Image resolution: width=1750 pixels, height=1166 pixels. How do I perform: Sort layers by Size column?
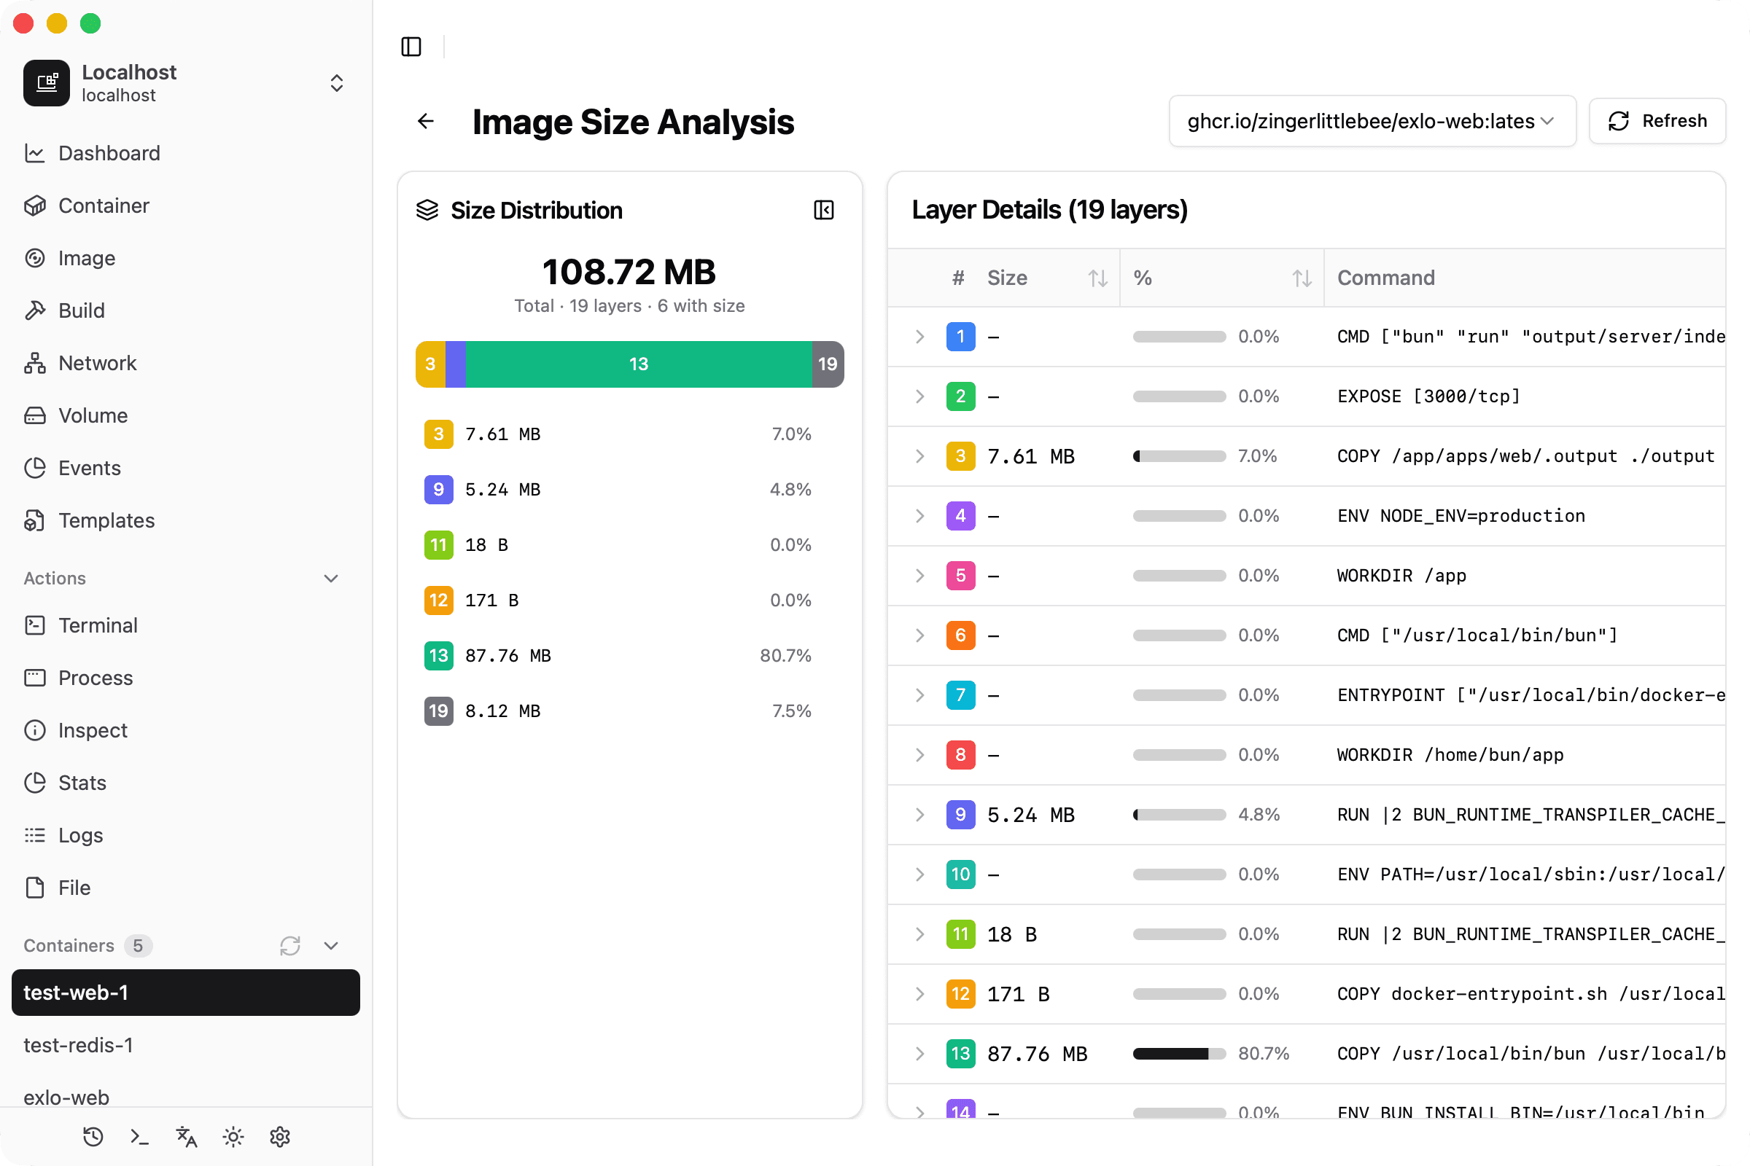pos(1097,278)
